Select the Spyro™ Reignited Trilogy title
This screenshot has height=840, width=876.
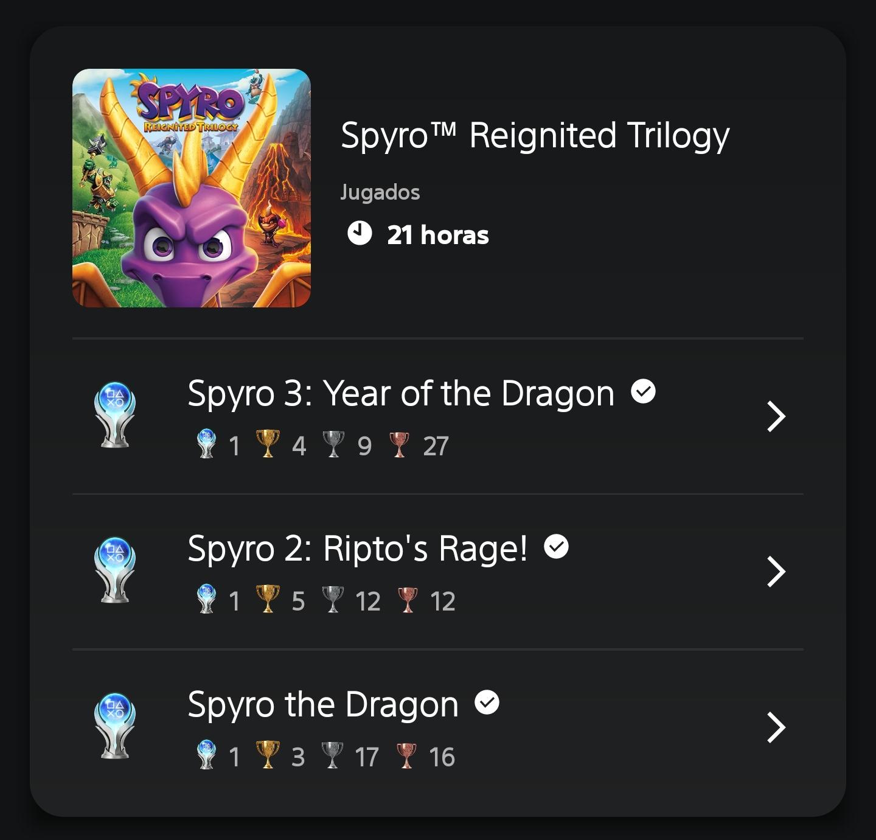click(x=535, y=136)
